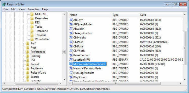Screen dimensions: 189x93
Task: Click the values pane scroll right arrow
Action: (x=181, y=83)
